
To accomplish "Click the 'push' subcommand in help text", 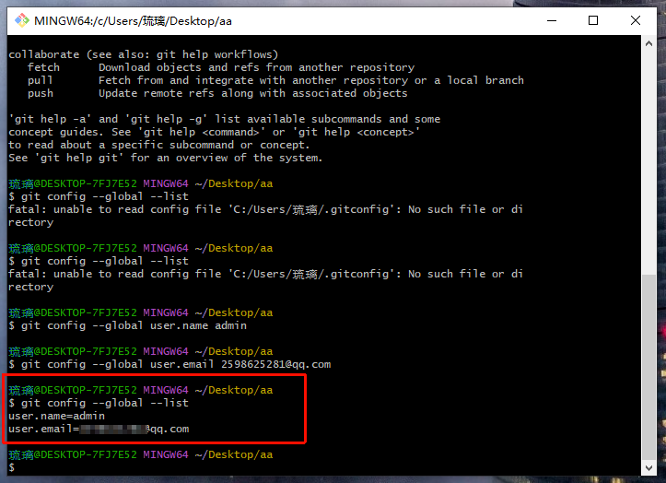I will coord(41,93).
